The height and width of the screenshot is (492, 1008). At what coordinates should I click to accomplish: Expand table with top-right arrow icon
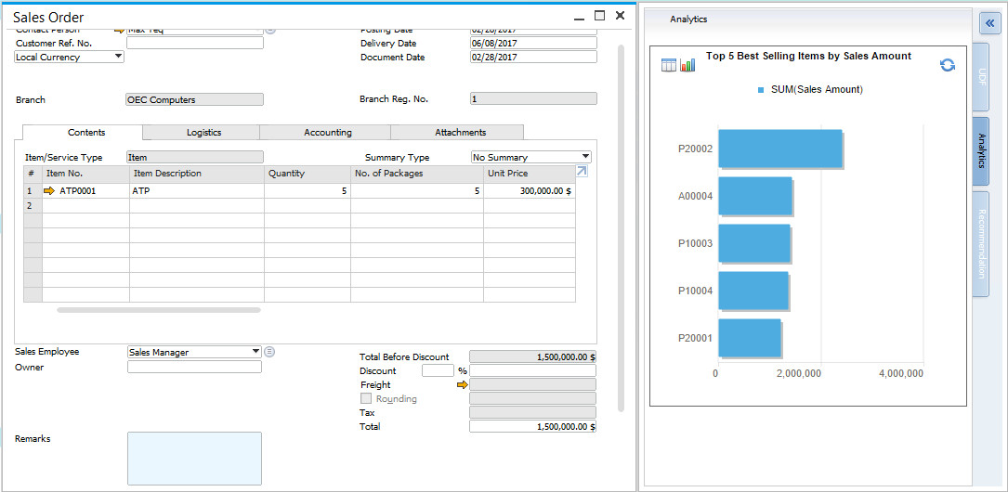point(582,171)
